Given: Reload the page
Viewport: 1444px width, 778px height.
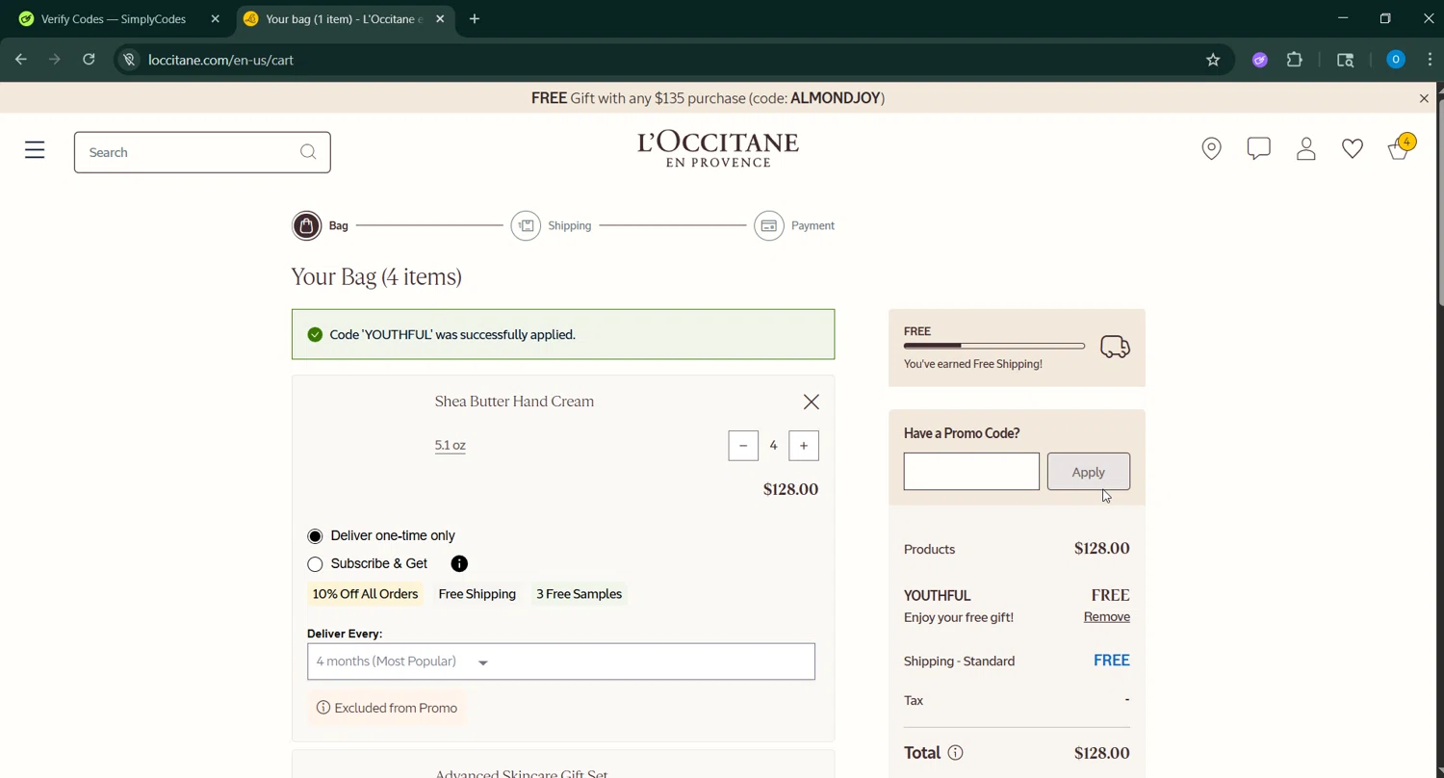Looking at the screenshot, I should coord(89,60).
